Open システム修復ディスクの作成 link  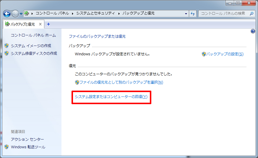point(34,53)
